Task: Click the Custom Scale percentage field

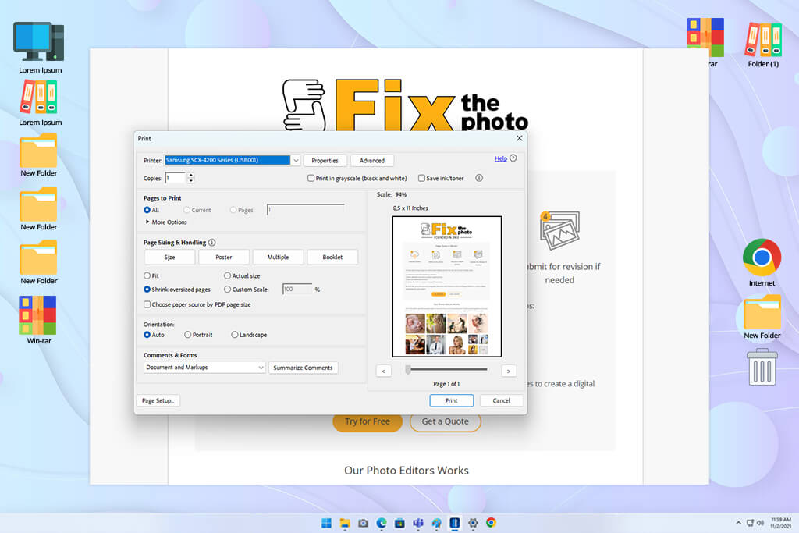Action: point(297,290)
